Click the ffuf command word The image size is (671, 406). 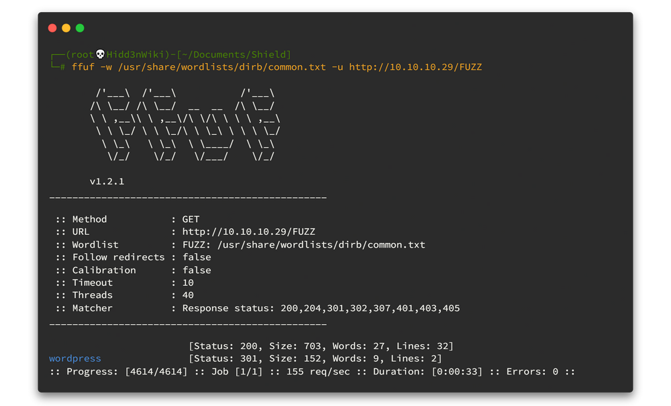coord(83,67)
